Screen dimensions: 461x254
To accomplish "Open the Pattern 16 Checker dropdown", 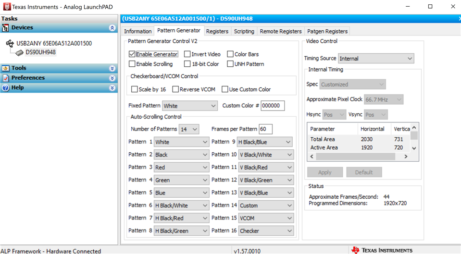I will click(266, 231).
